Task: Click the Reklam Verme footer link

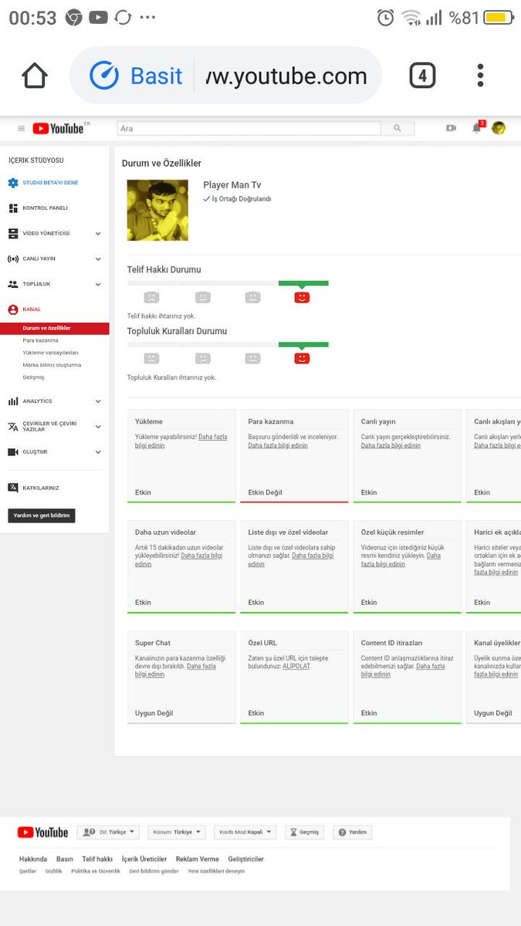Action: click(197, 859)
